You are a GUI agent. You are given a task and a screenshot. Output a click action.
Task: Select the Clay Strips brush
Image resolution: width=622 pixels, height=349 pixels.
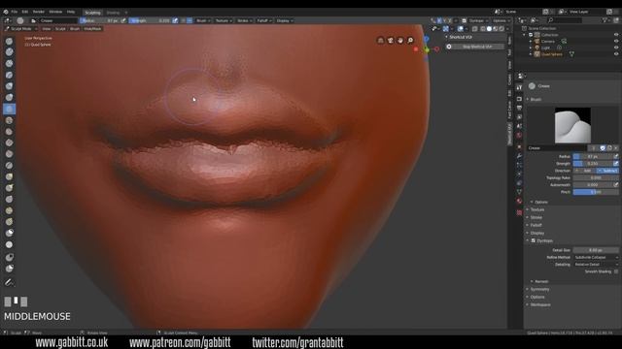click(9, 63)
